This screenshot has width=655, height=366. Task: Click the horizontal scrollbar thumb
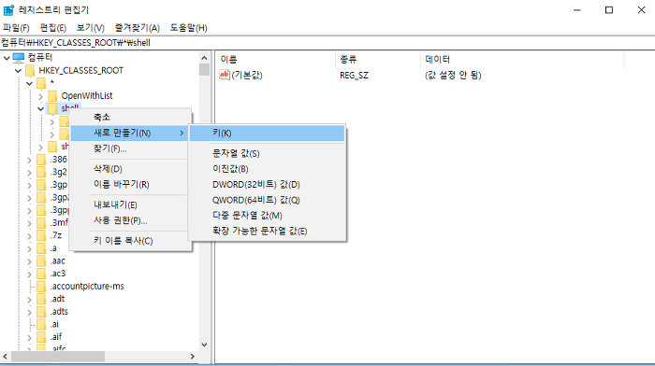(58, 357)
